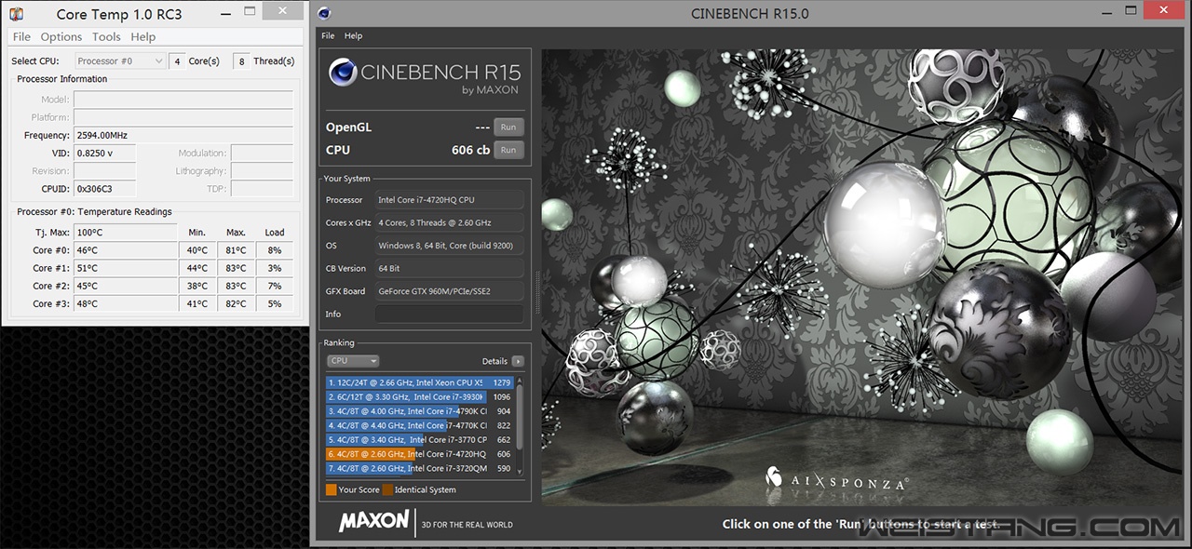The image size is (1192, 549).
Task: Click the Core #0 load value 8%
Action: coord(275,250)
